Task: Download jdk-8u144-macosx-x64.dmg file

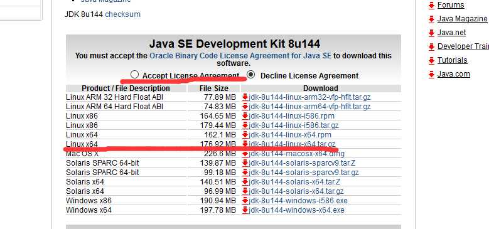Action: point(296,154)
